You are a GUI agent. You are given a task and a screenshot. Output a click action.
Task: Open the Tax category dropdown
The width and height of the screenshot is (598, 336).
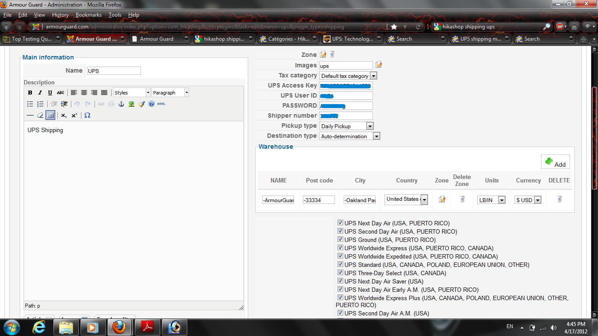tap(348, 76)
